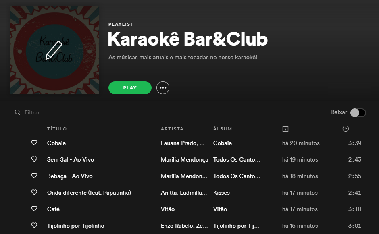The width and height of the screenshot is (379, 234).
Task: Open artist Marília Mendonça on Sem Sal row
Action: click(x=185, y=159)
